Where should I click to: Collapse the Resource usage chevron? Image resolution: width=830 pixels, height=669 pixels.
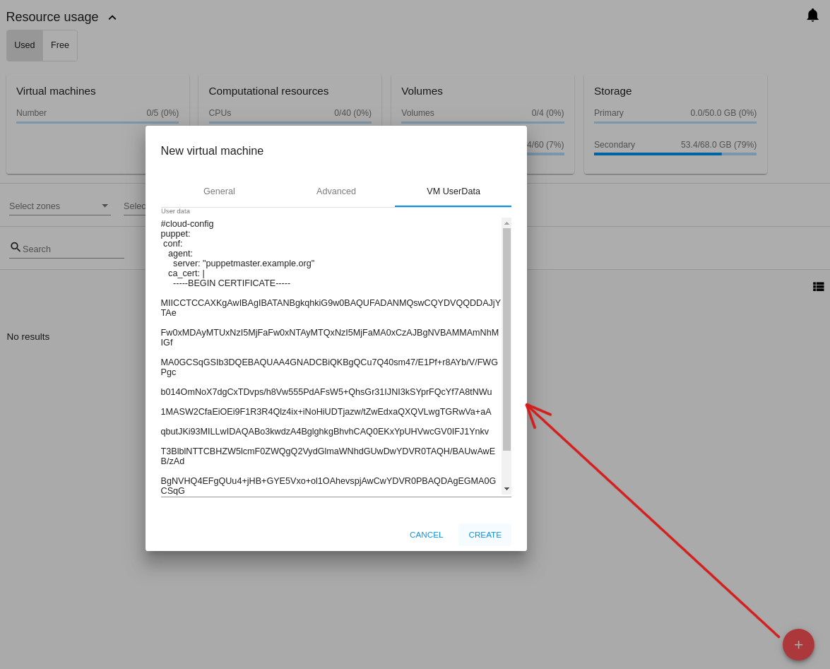coord(112,18)
